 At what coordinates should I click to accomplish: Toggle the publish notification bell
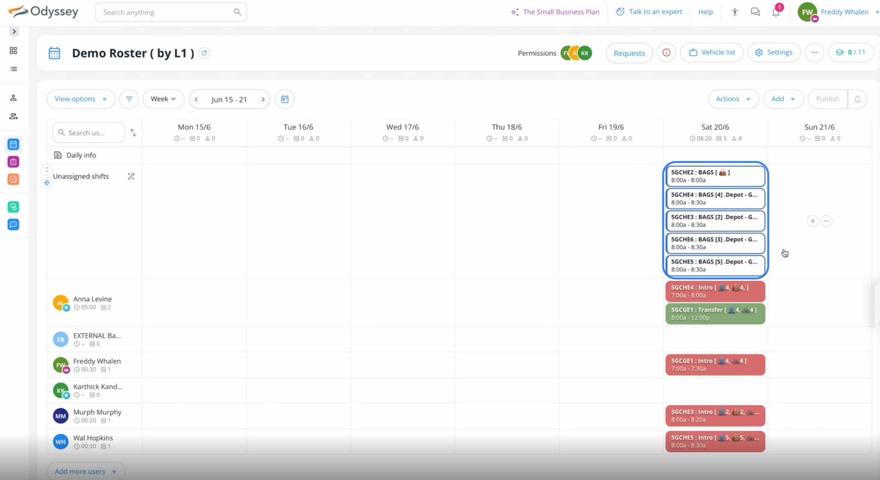857,99
